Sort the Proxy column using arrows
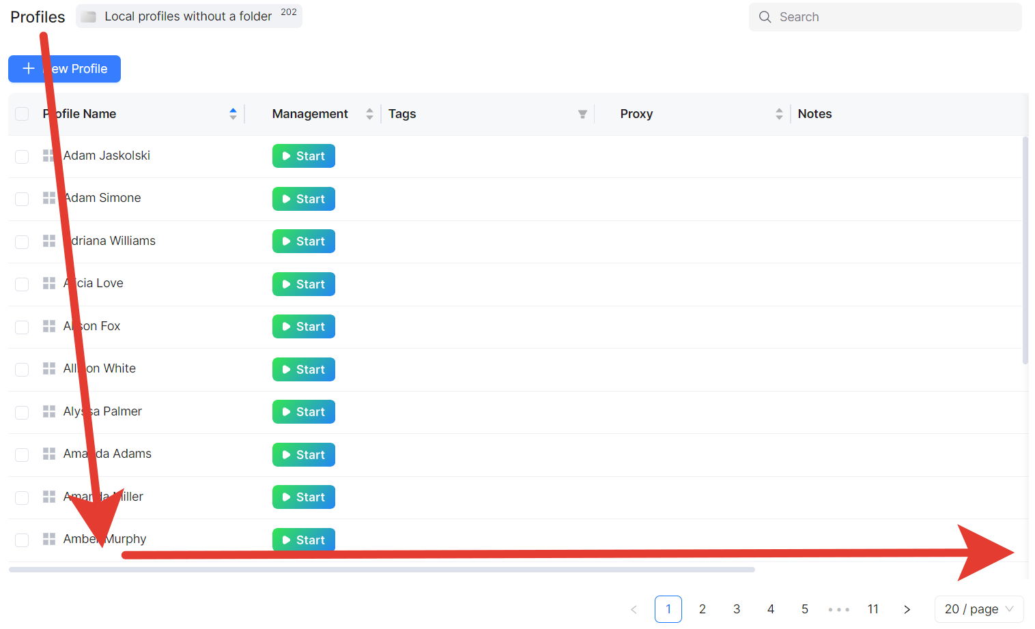This screenshot has height=629, width=1035. coord(779,114)
